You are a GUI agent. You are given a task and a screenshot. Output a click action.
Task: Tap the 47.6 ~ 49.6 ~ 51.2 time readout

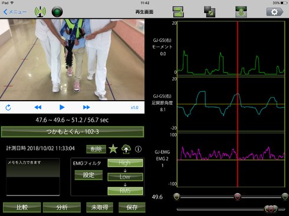pyautogui.click(x=72, y=120)
